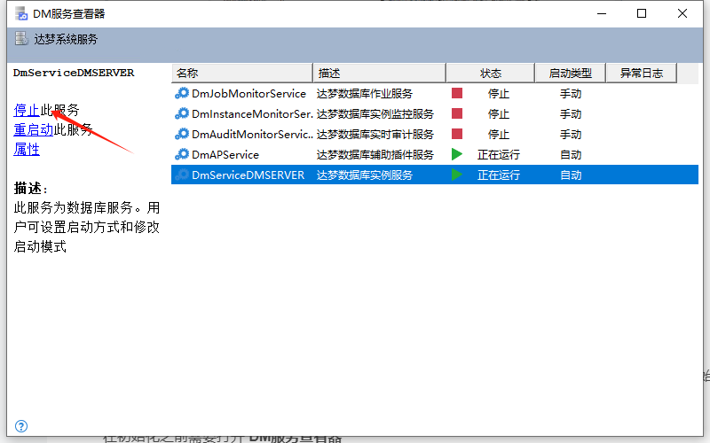Viewport: 710px width, 443px height.
Task: Click the gear icon for DmJobMonitorService
Action: [x=182, y=94]
